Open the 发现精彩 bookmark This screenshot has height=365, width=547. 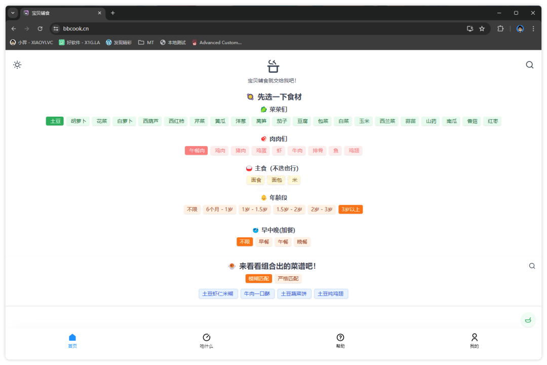pyautogui.click(x=119, y=42)
